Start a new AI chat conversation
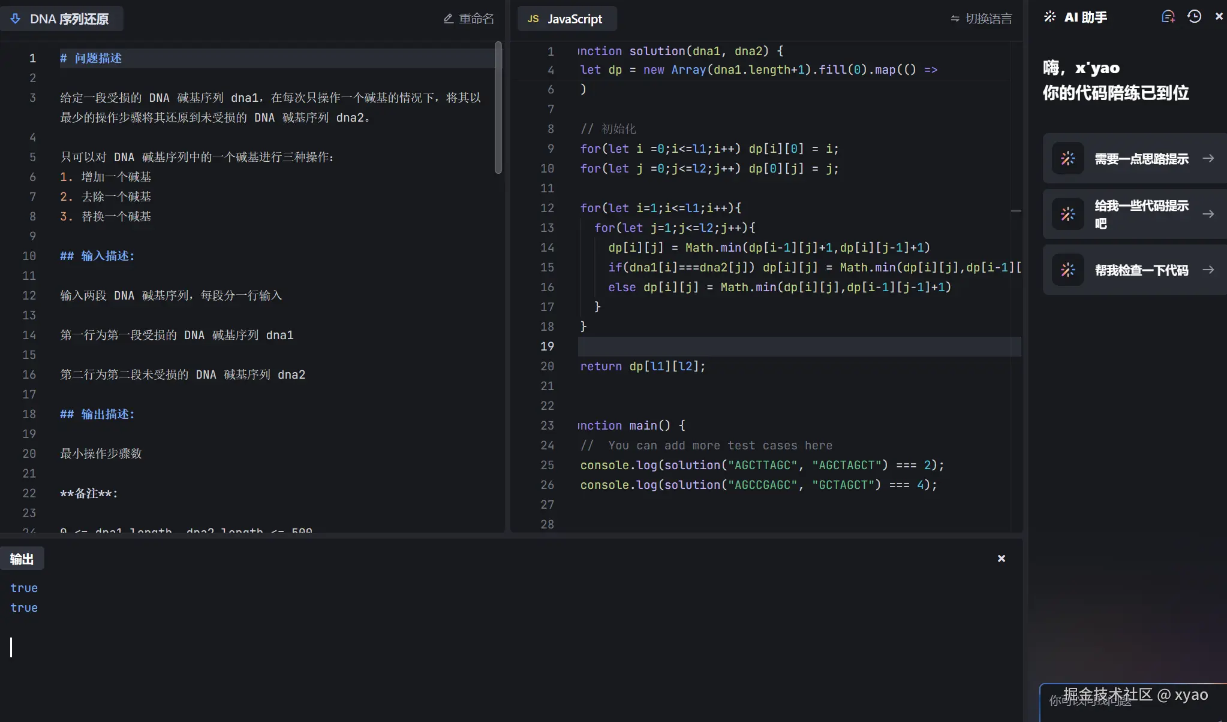The height and width of the screenshot is (722, 1227). tap(1168, 17)
